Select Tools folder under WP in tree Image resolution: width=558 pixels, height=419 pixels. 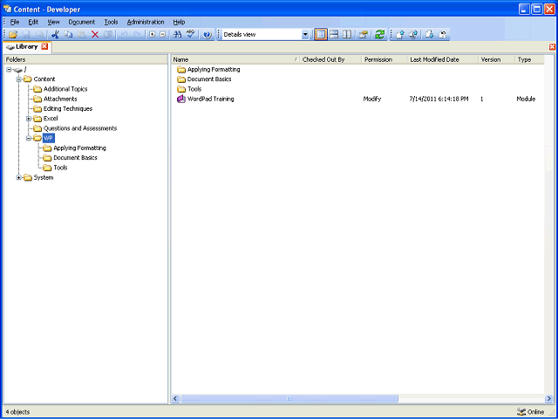pos(60,168)
